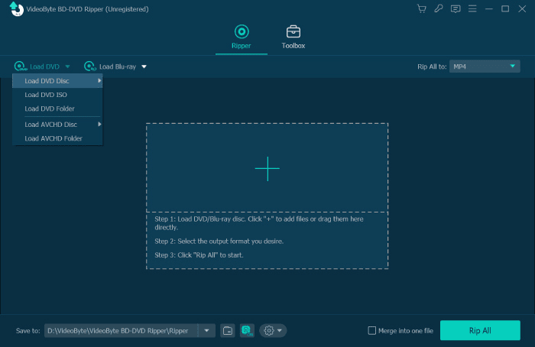Toggle the hardware acceleration chip icon
The image size is (535, 347).
pos(247,331)
